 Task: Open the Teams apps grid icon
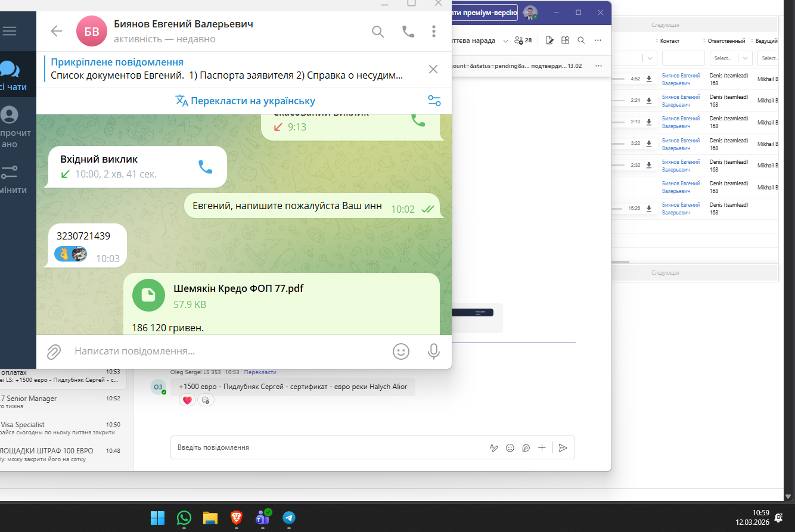(x=565, y=41)
